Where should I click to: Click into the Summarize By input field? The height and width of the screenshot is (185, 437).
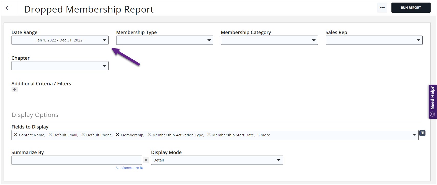[77, 160]
